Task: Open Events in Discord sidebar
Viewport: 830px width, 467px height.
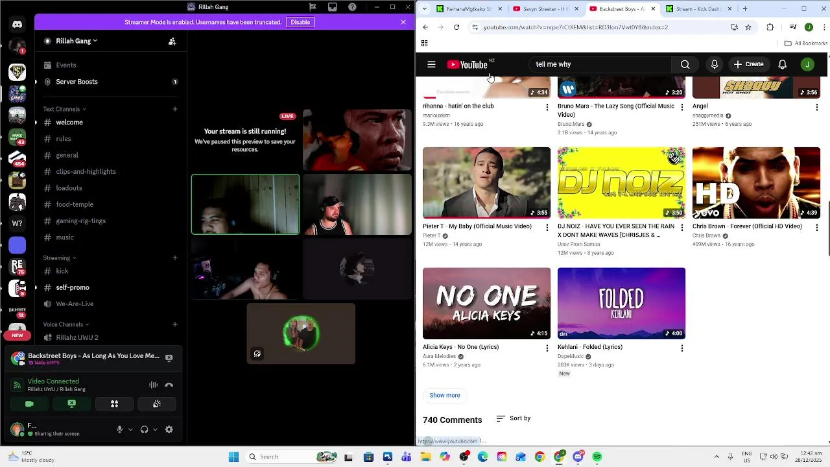Action: pos(65,66)
